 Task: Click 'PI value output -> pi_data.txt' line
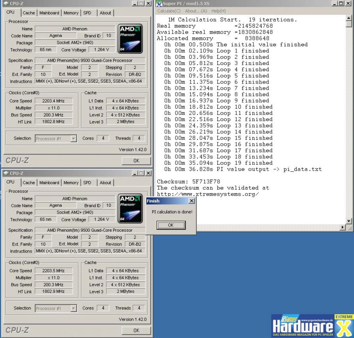point(243,169)
